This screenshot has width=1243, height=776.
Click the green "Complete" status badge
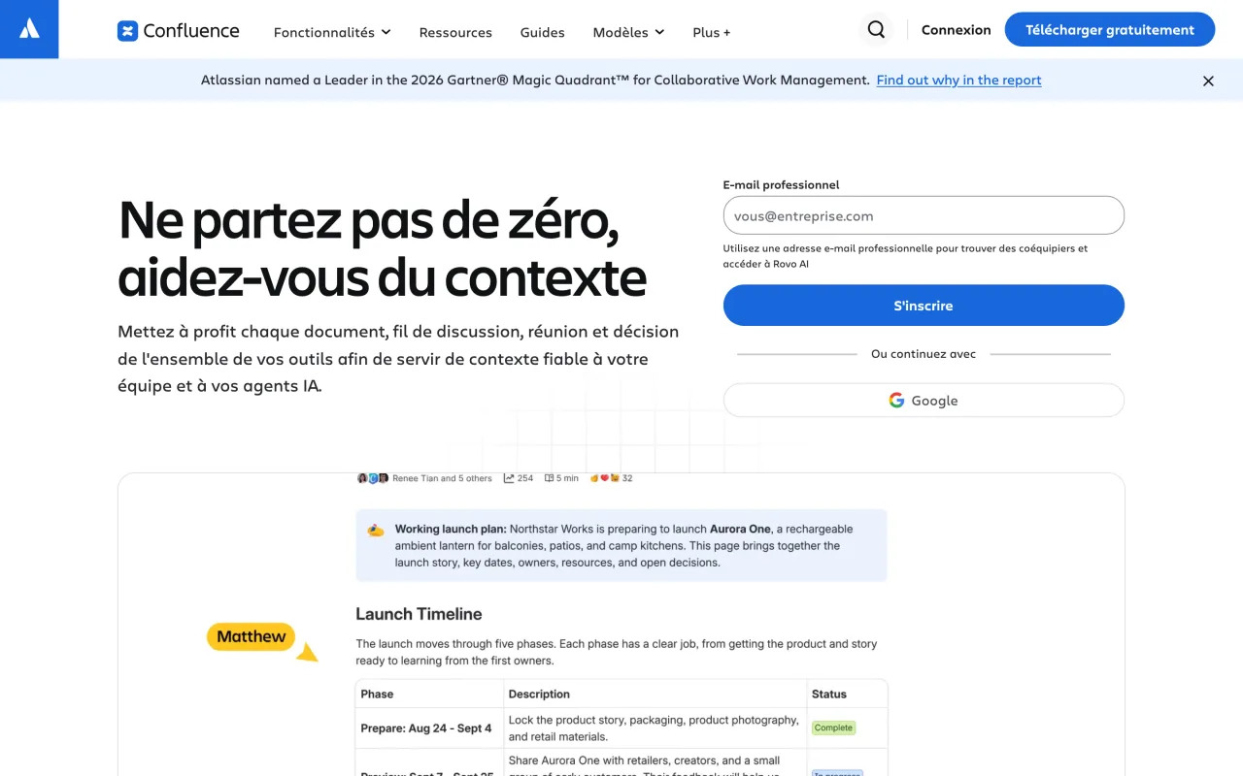(x=833, y=727)
